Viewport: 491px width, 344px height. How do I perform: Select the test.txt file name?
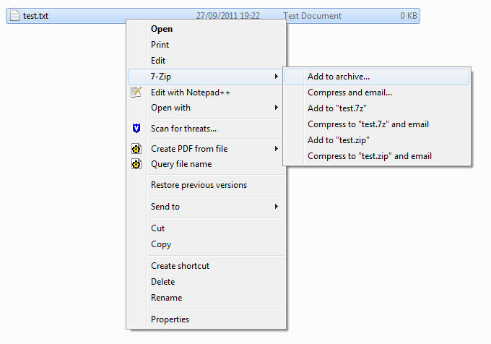[x=35, y=16]
